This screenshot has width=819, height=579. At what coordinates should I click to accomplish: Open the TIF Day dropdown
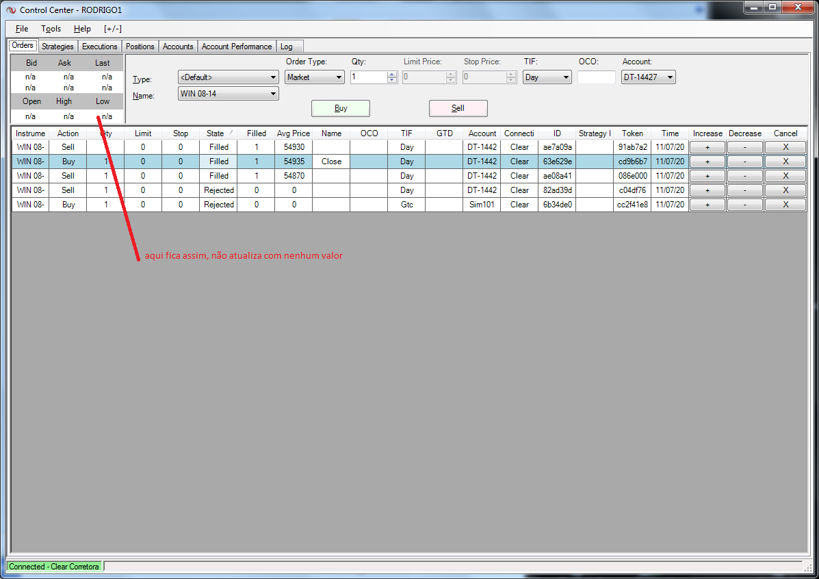[x=547, y=77]
